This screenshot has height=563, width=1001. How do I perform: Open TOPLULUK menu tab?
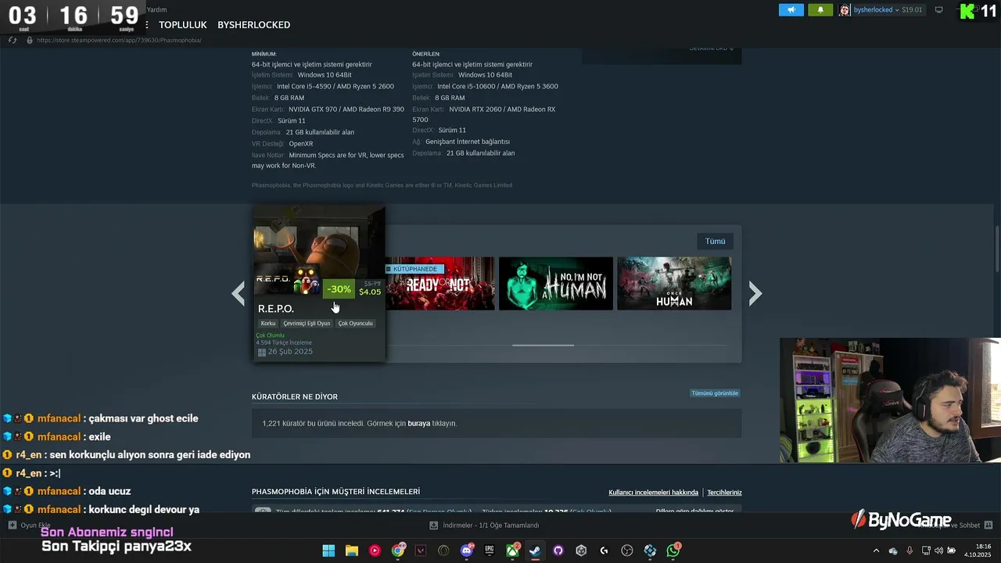pos(183,25)
